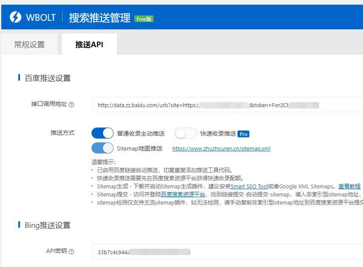
Task: Click the WBOLT lightning bolt logo
Action: (x=15, y=17)
